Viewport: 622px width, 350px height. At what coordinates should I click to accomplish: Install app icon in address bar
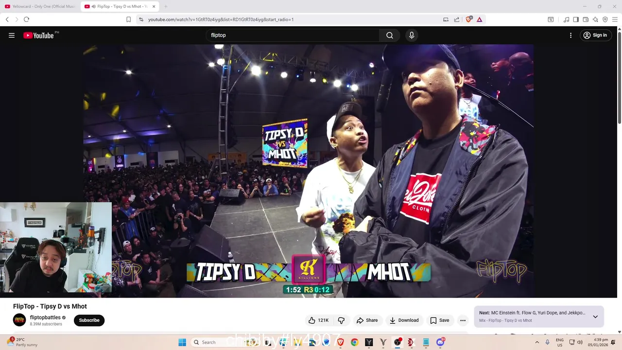(446, 19)
